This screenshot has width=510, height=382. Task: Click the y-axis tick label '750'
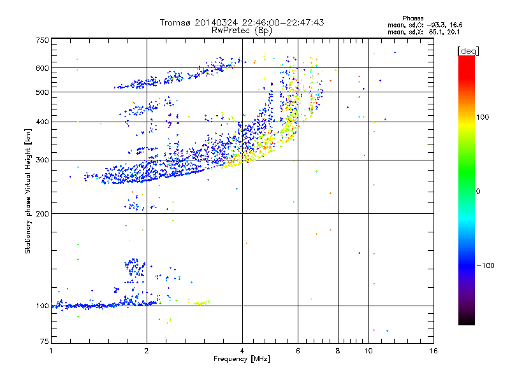[x=42, y=40]
